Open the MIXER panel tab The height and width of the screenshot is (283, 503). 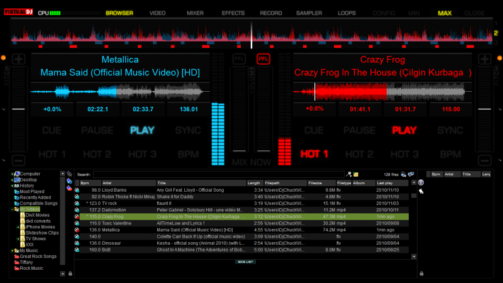(195, 13)
